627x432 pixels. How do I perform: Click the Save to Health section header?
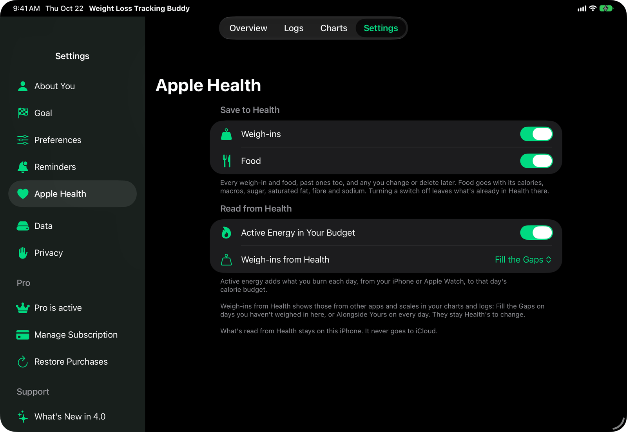250,110
